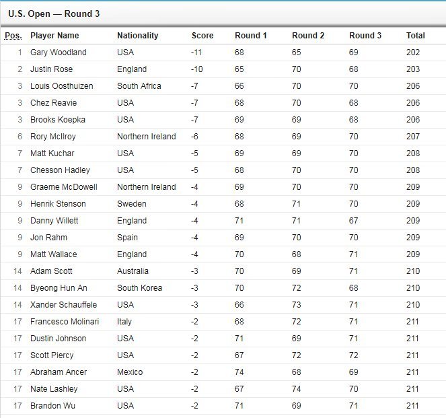Click Danny Willett's Round 3 score of 67
446x418 pixels.
point(354,221)
